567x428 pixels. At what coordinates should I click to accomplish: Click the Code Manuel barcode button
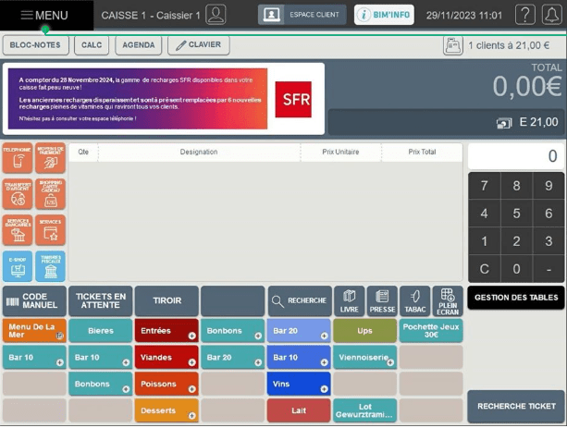tap(35, 301)
